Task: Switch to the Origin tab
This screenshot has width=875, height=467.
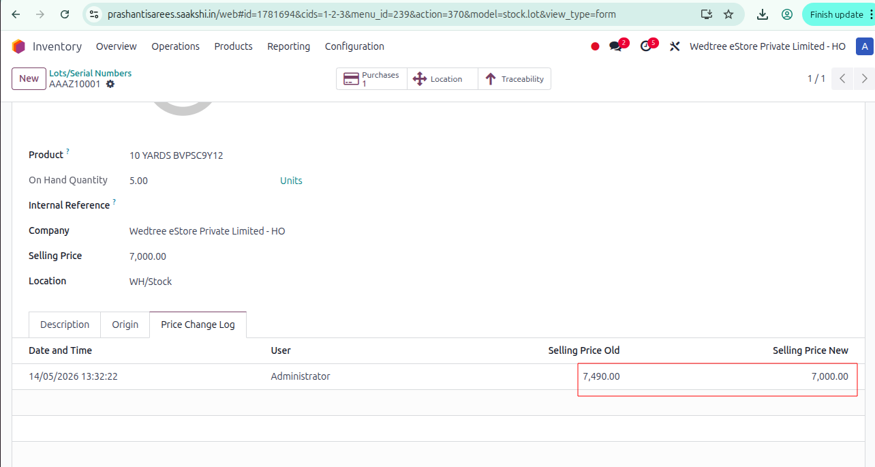Action: click(125, 325)
